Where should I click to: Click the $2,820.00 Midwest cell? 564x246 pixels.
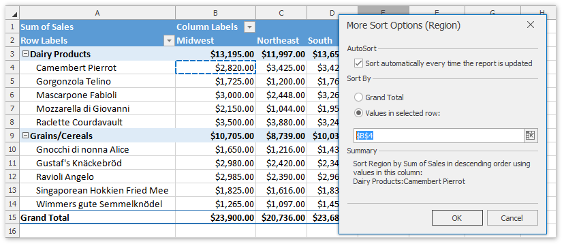(x=215, y=68)
